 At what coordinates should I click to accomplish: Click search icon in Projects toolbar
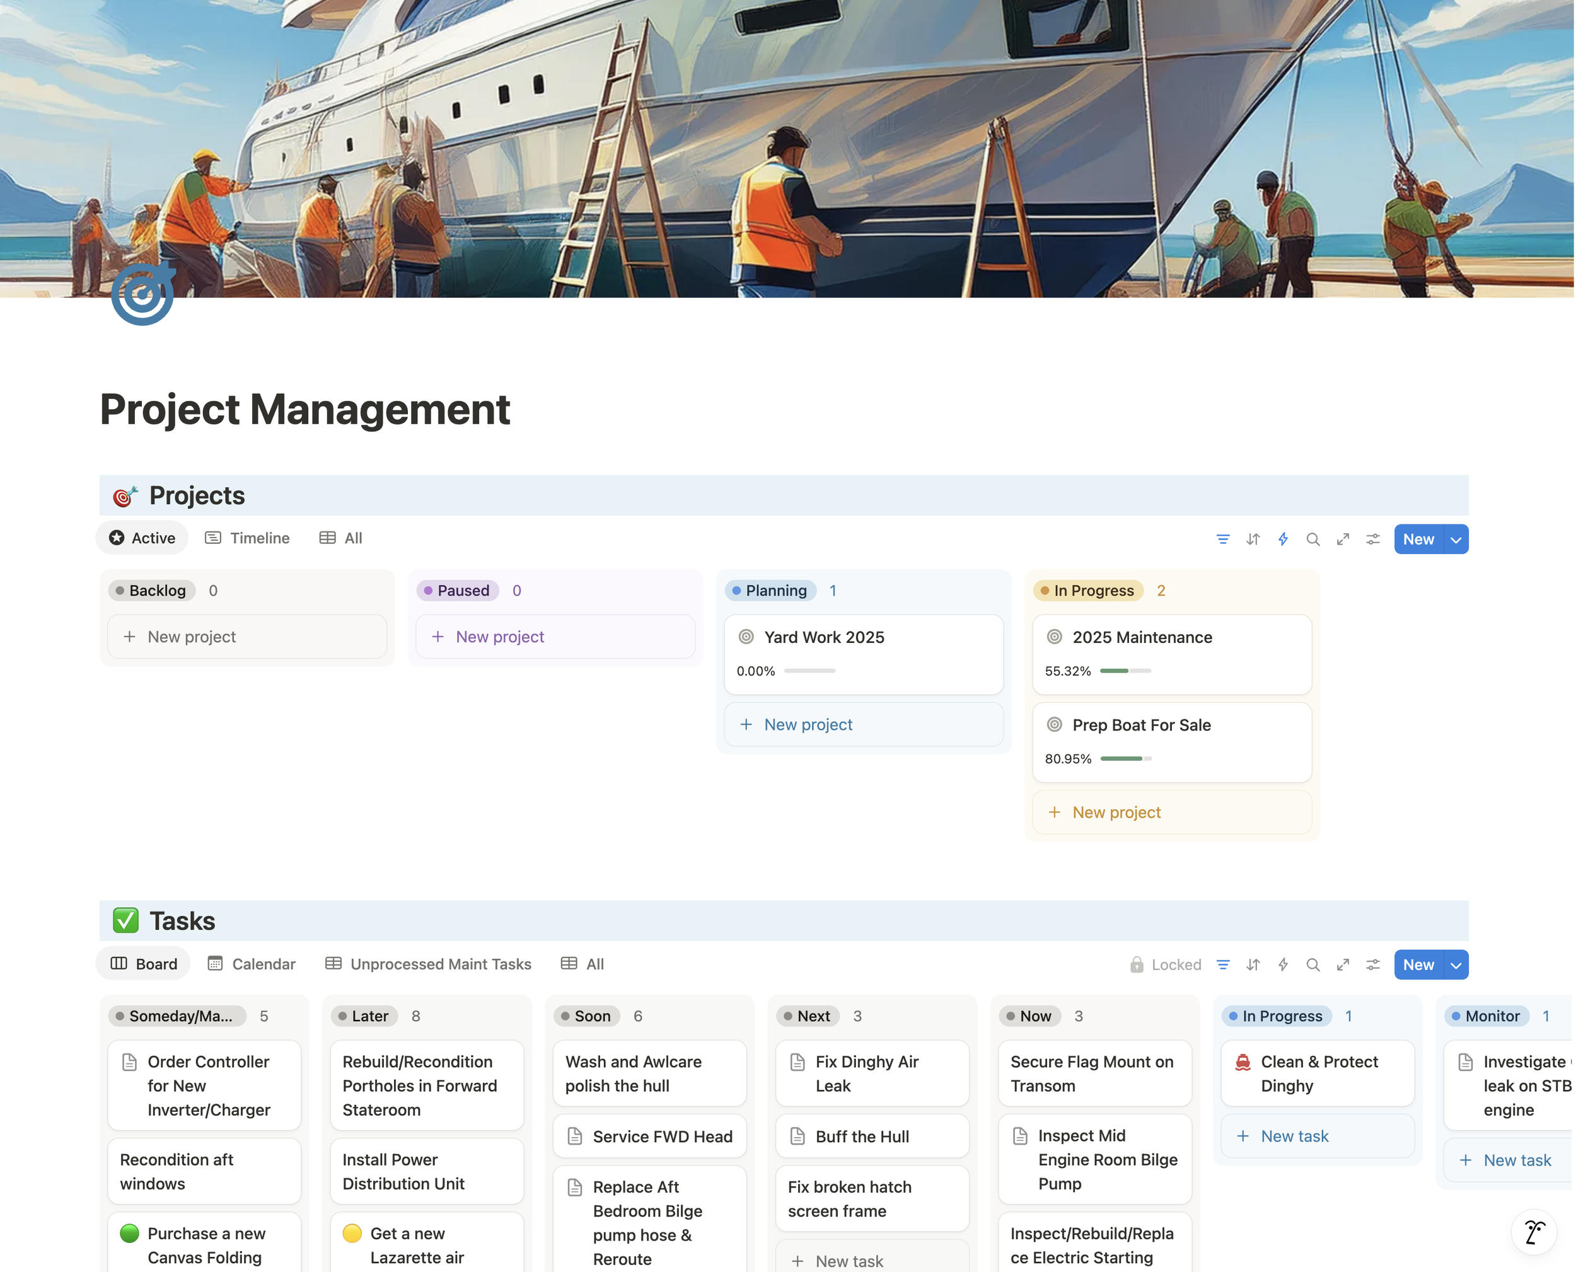(x=1313, y=540)
